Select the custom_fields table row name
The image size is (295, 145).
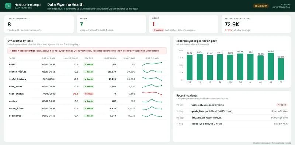[18, 72]
